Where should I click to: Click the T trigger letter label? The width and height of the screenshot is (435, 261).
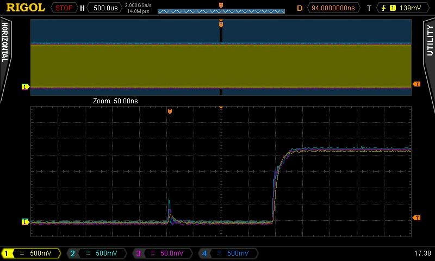click(x=369, y=8)
